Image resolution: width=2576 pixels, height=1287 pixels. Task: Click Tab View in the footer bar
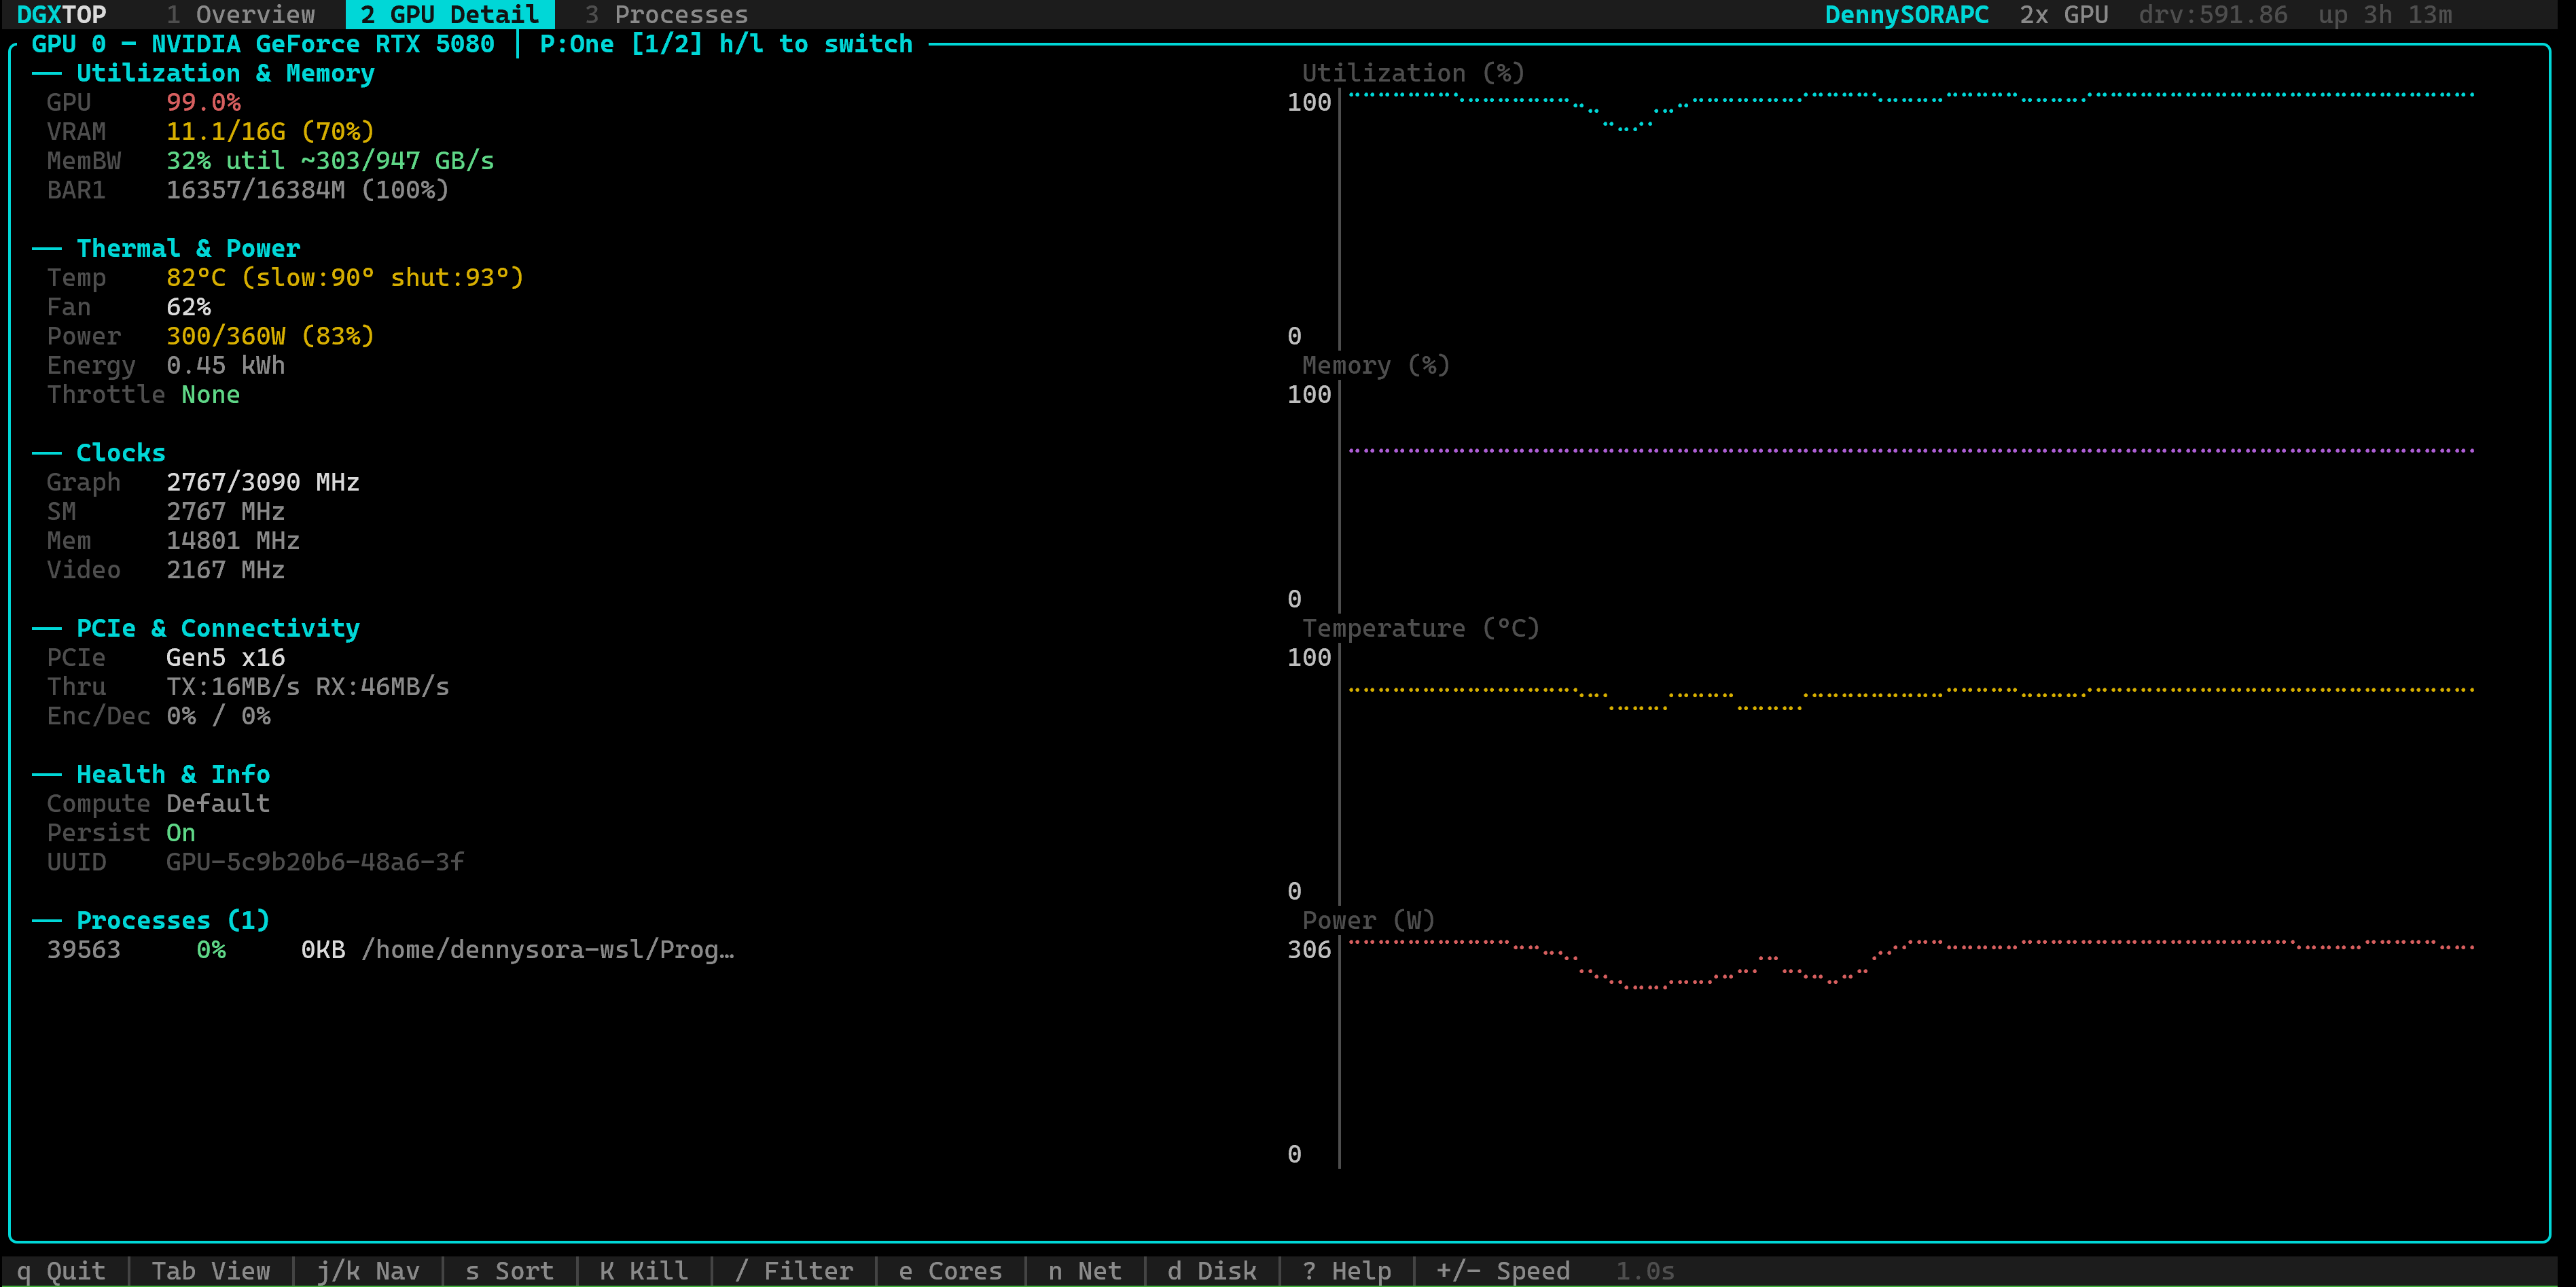[211, 1271]
